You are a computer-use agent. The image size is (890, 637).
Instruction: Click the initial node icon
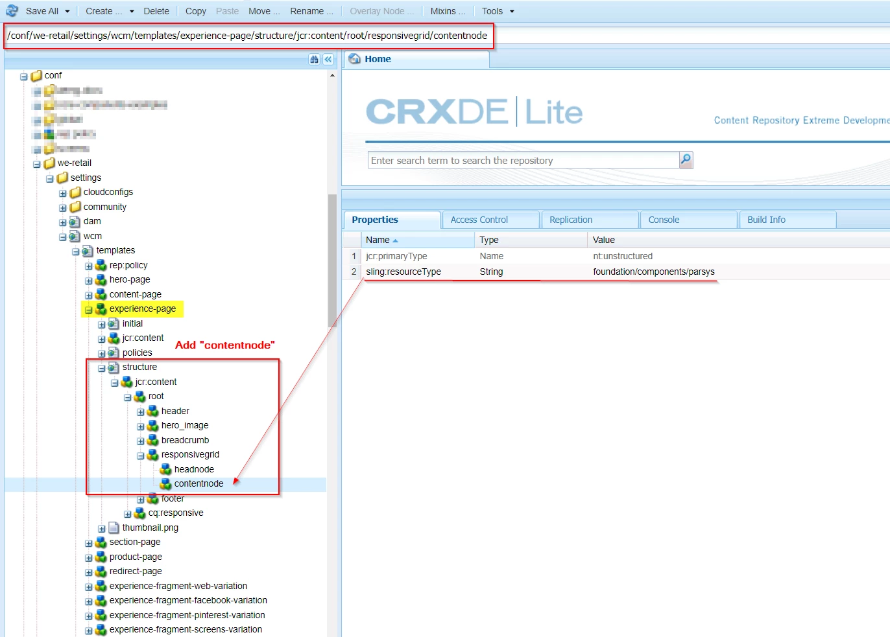114,323
